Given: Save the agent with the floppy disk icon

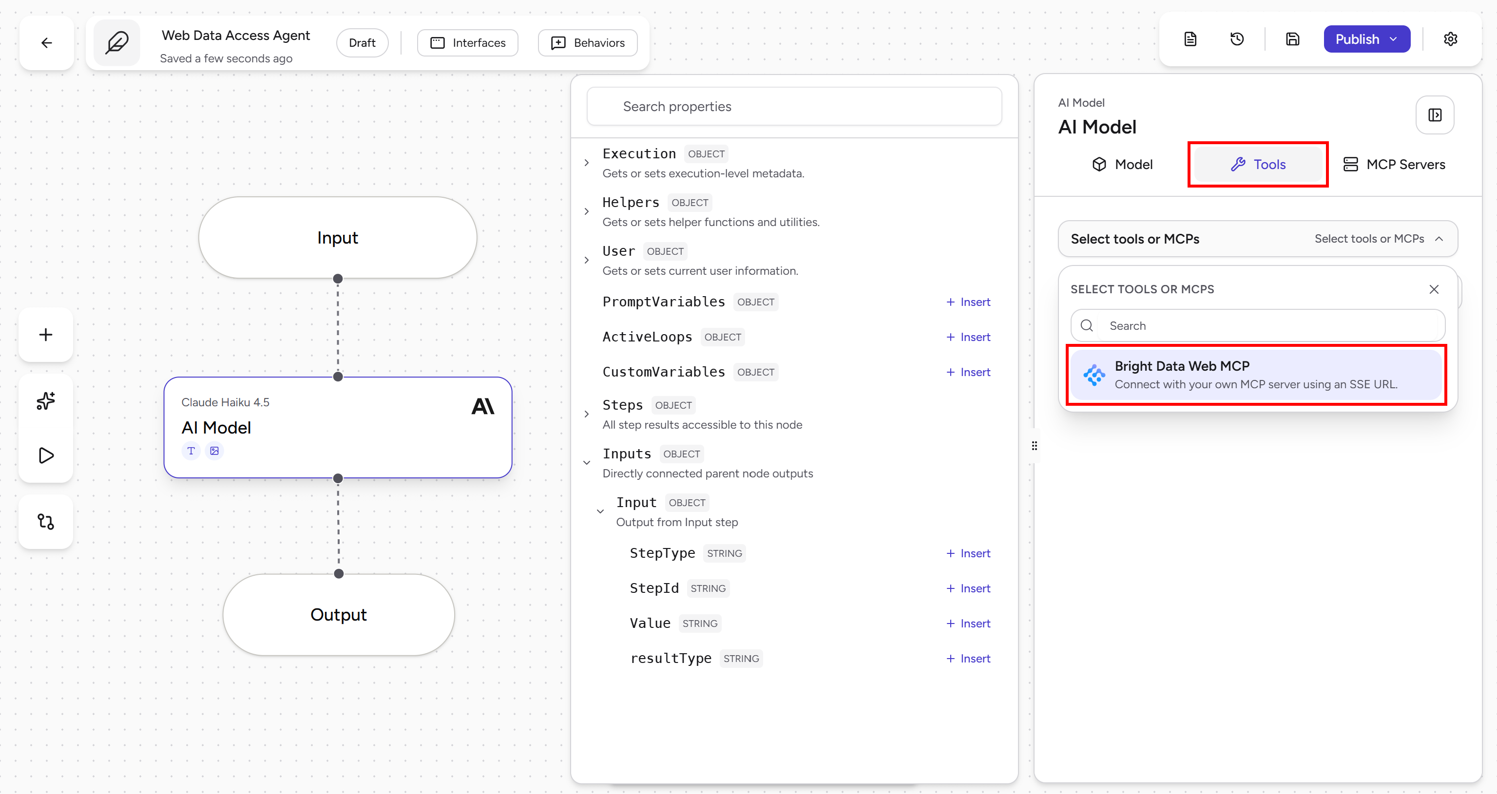Looking at the screenshot, I should (x=1292, y=39).
